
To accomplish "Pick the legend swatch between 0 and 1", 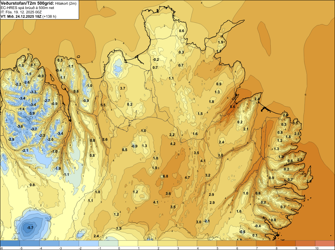I will (x=128, y=243).
